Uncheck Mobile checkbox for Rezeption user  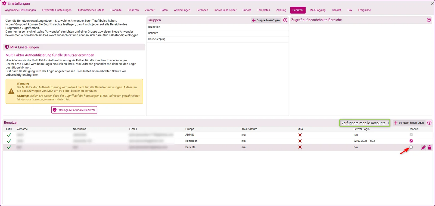coord(411,141)
